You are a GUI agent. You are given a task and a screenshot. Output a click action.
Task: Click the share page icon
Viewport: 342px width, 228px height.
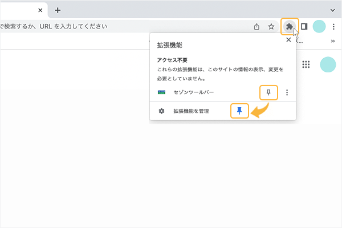(x=257, y=26)
